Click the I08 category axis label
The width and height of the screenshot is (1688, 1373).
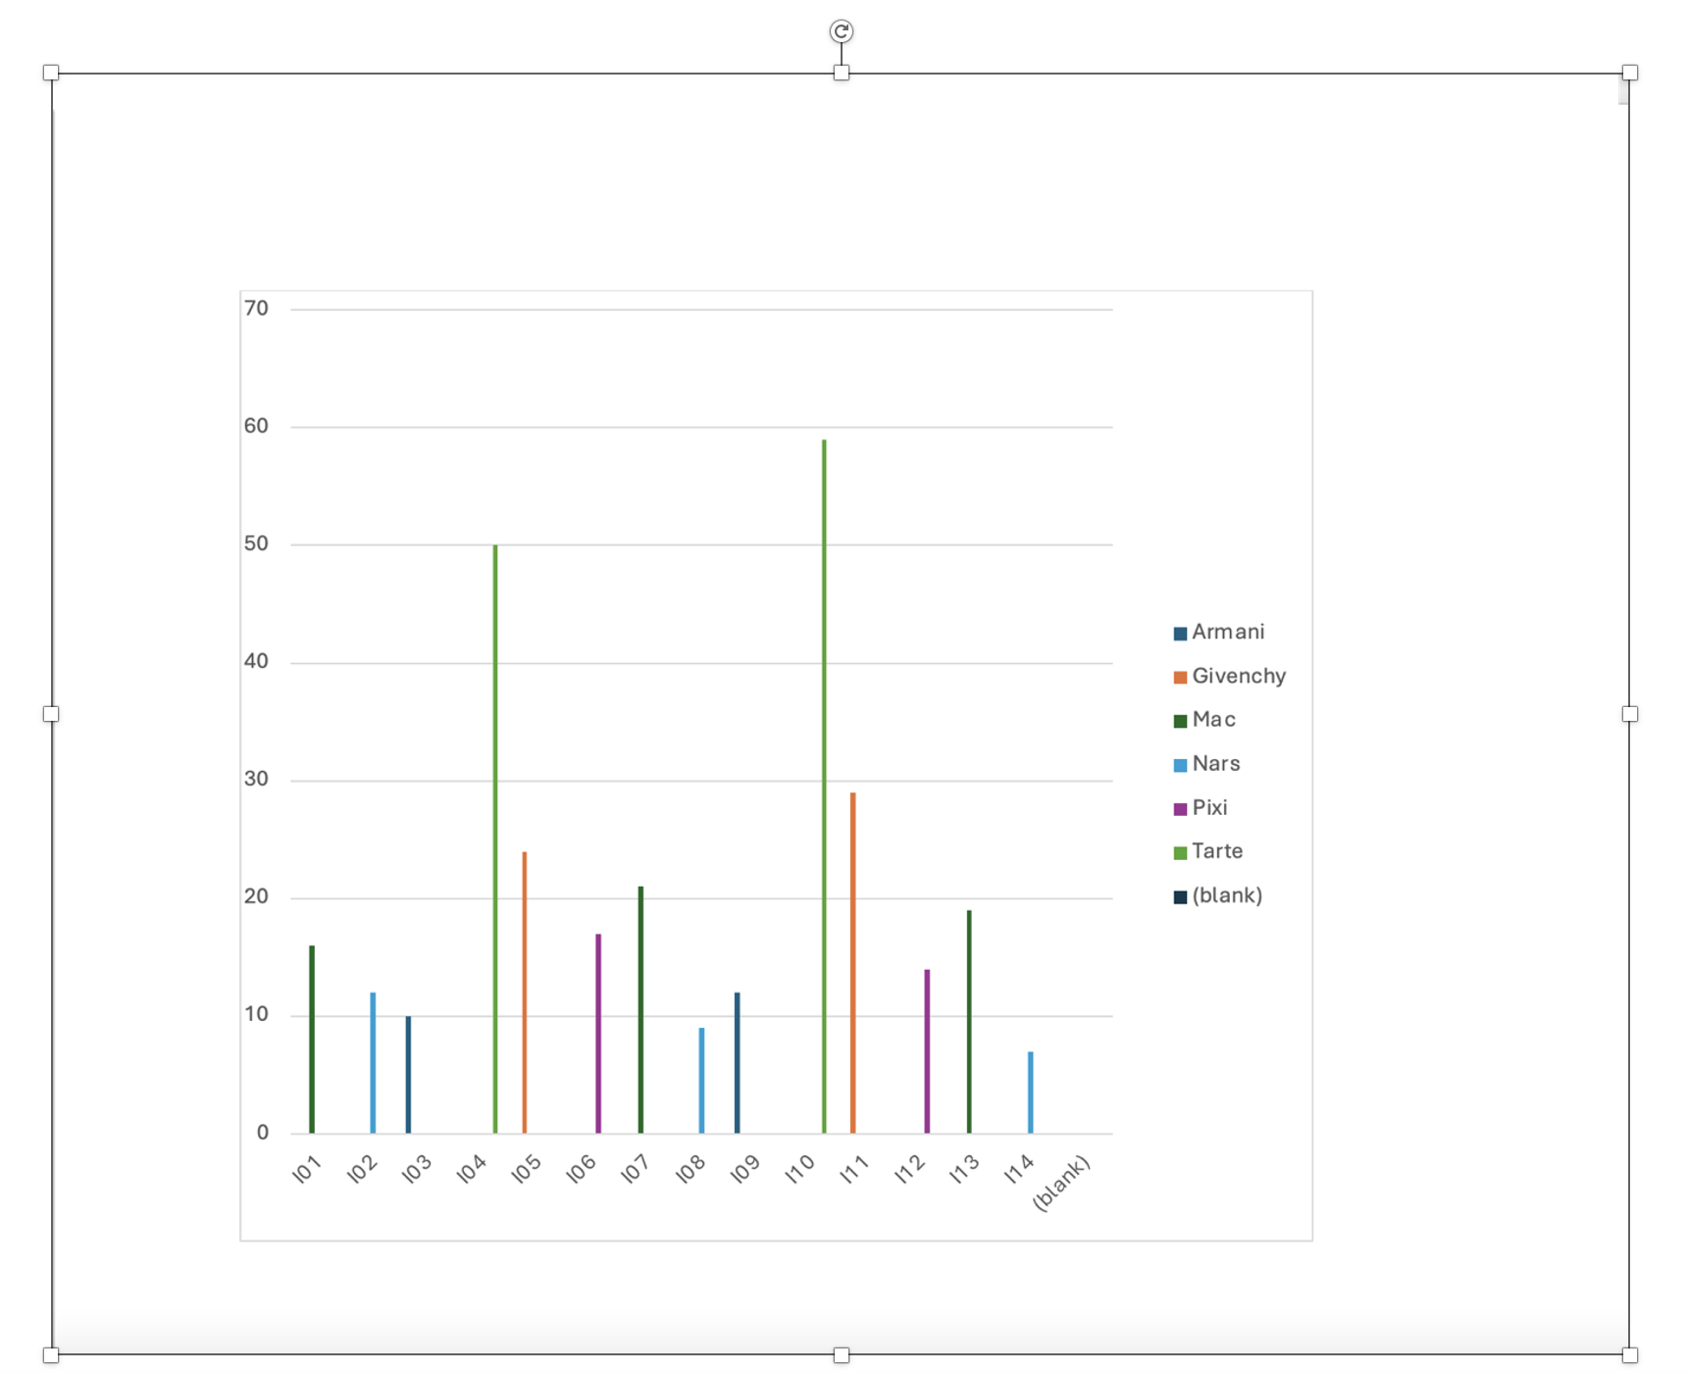(x=691, y=1169)
